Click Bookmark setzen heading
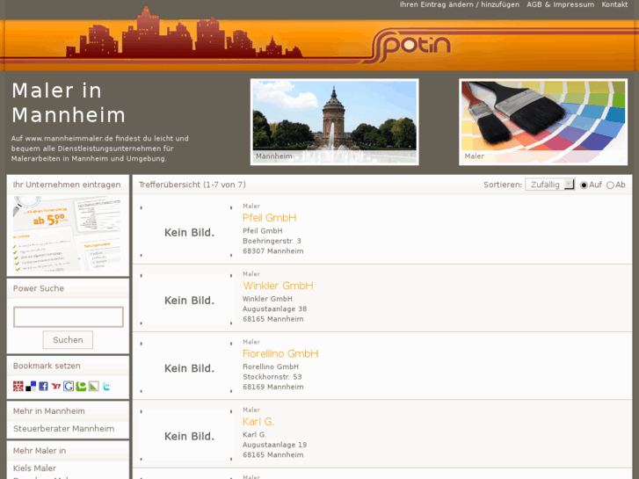639x479 pixels. tap(47, 367)
